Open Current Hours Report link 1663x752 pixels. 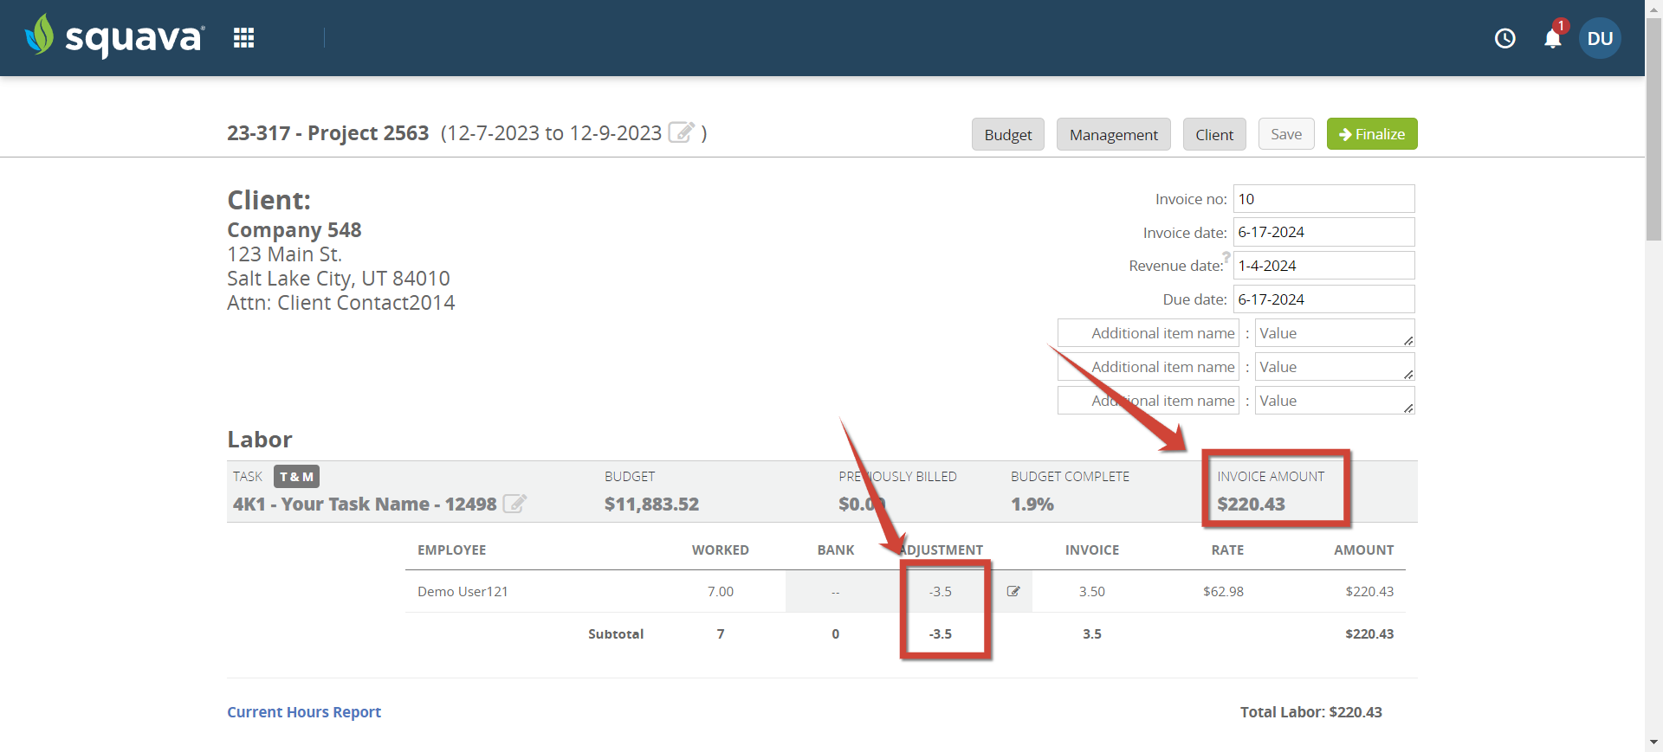(304, 712)
